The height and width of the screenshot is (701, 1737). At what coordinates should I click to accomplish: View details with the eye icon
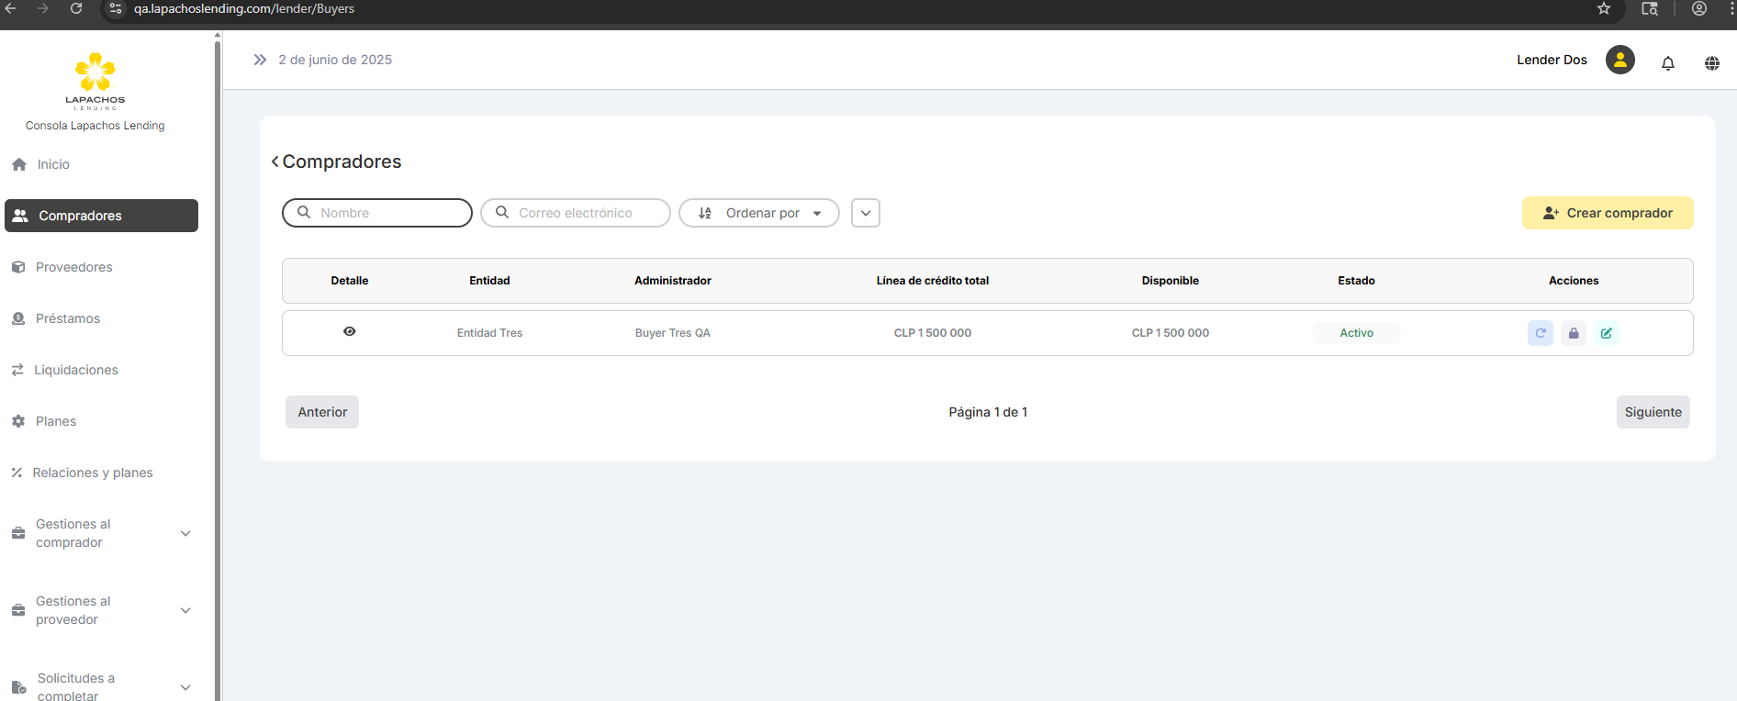pos(349,332)
